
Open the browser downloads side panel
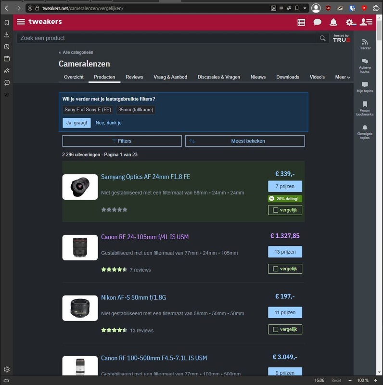[x=7, y=35]
